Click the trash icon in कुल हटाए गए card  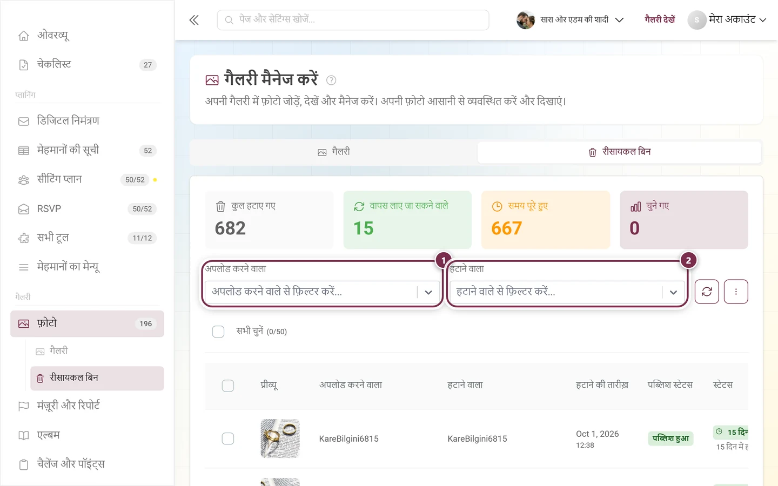[x=220, y=206]
